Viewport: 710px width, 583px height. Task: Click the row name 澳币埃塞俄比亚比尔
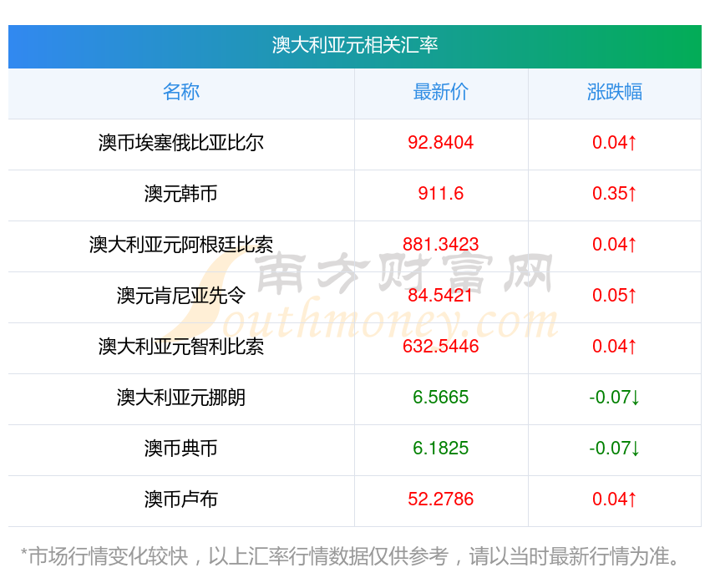(181, 143)
